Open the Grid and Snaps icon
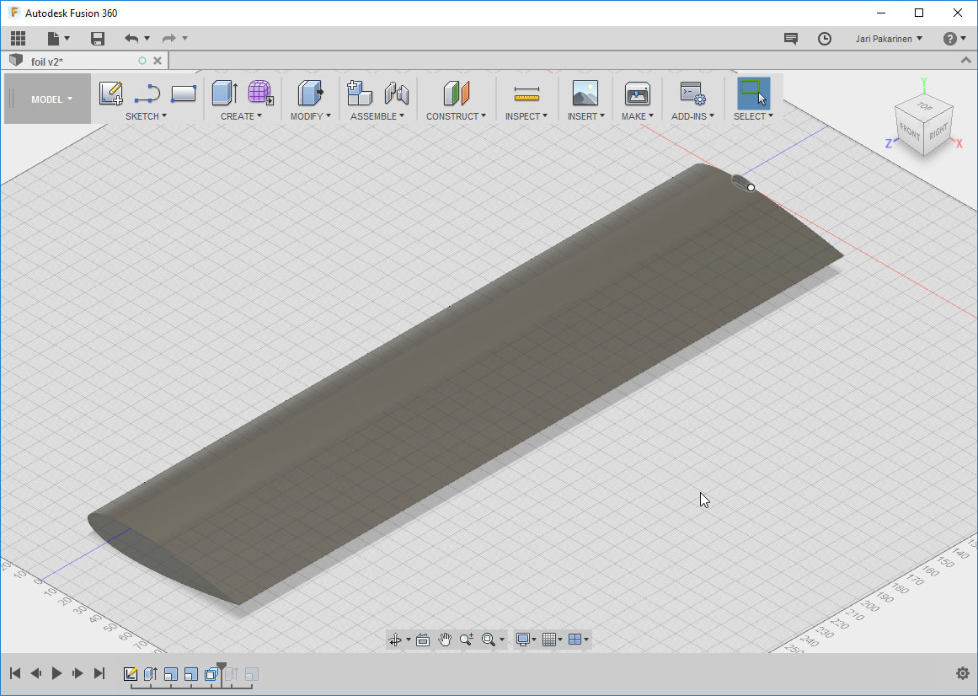 (x=549, y=640)
